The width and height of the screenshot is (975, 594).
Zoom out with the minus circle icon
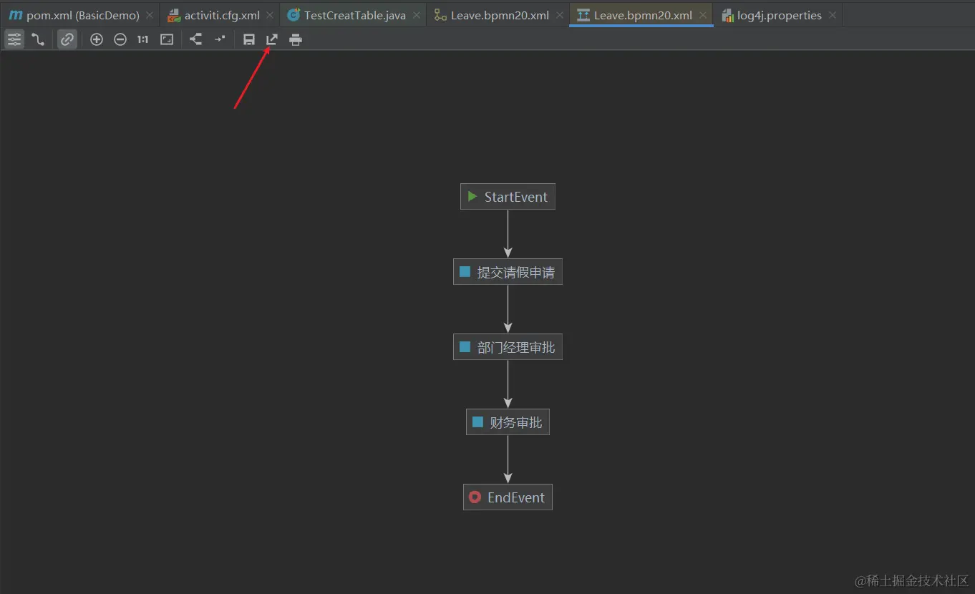[120, 39]
